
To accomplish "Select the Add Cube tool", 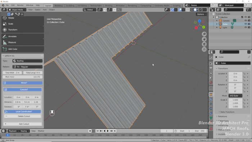I will click(22, 49).
